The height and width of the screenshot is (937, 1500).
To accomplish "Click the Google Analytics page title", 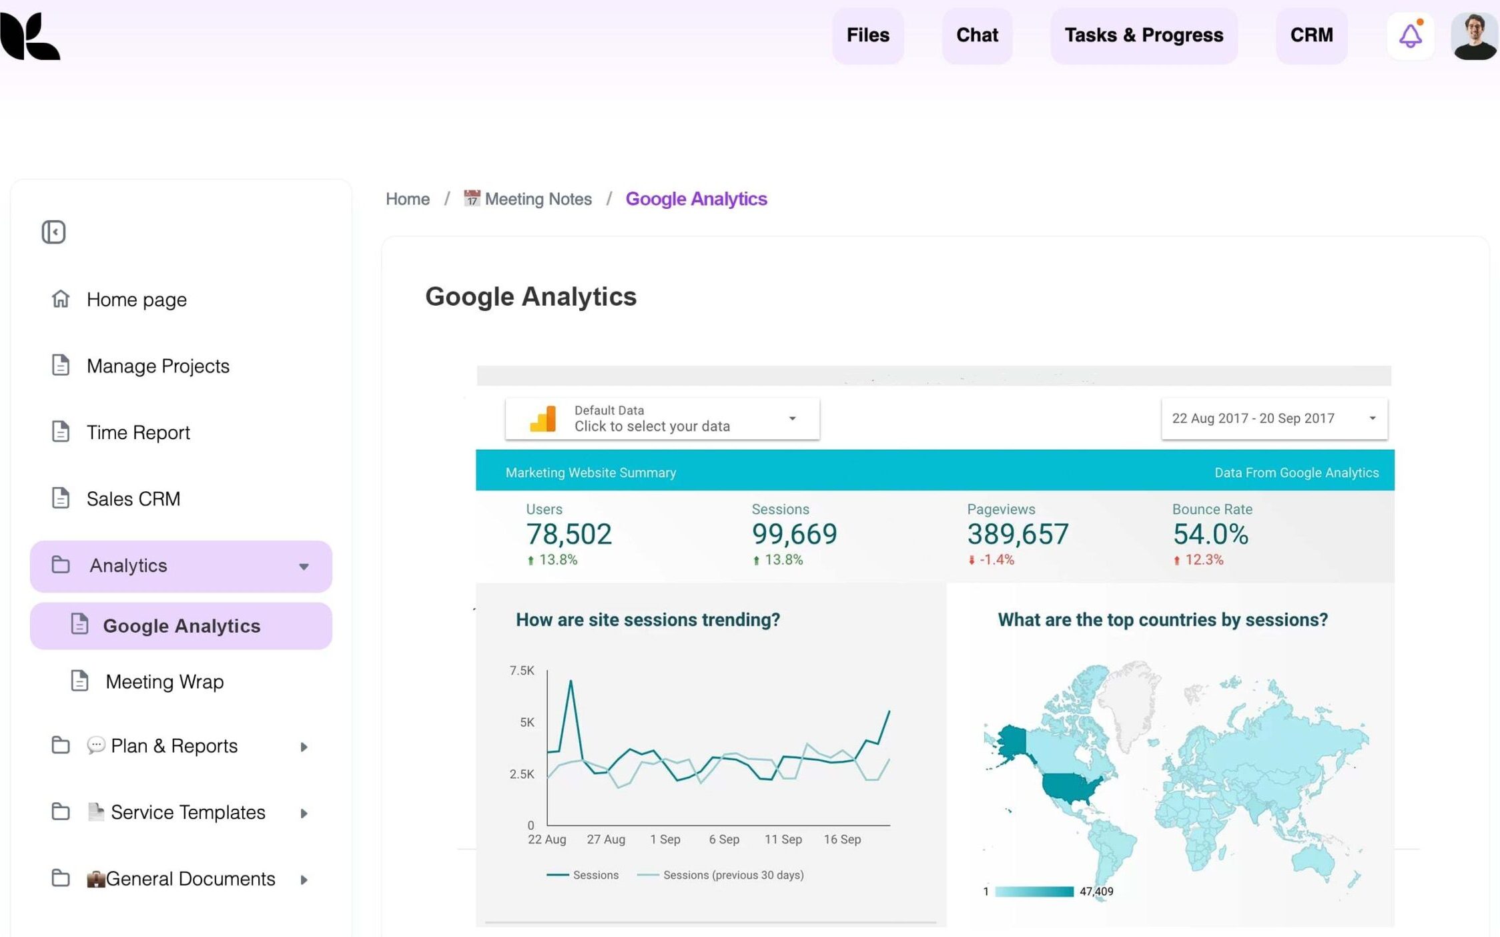I will tap(531, 296).
